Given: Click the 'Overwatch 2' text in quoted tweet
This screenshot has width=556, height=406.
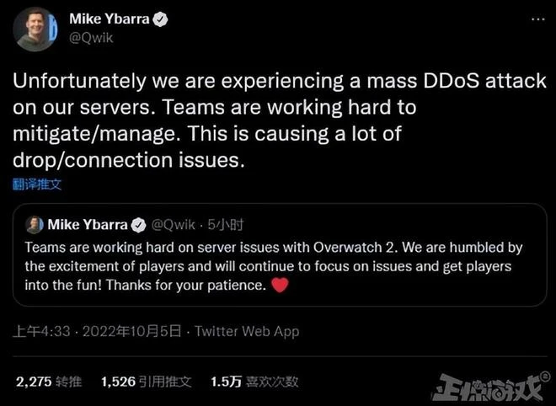Looking at the screenshot, I should (x=351, y=248).
